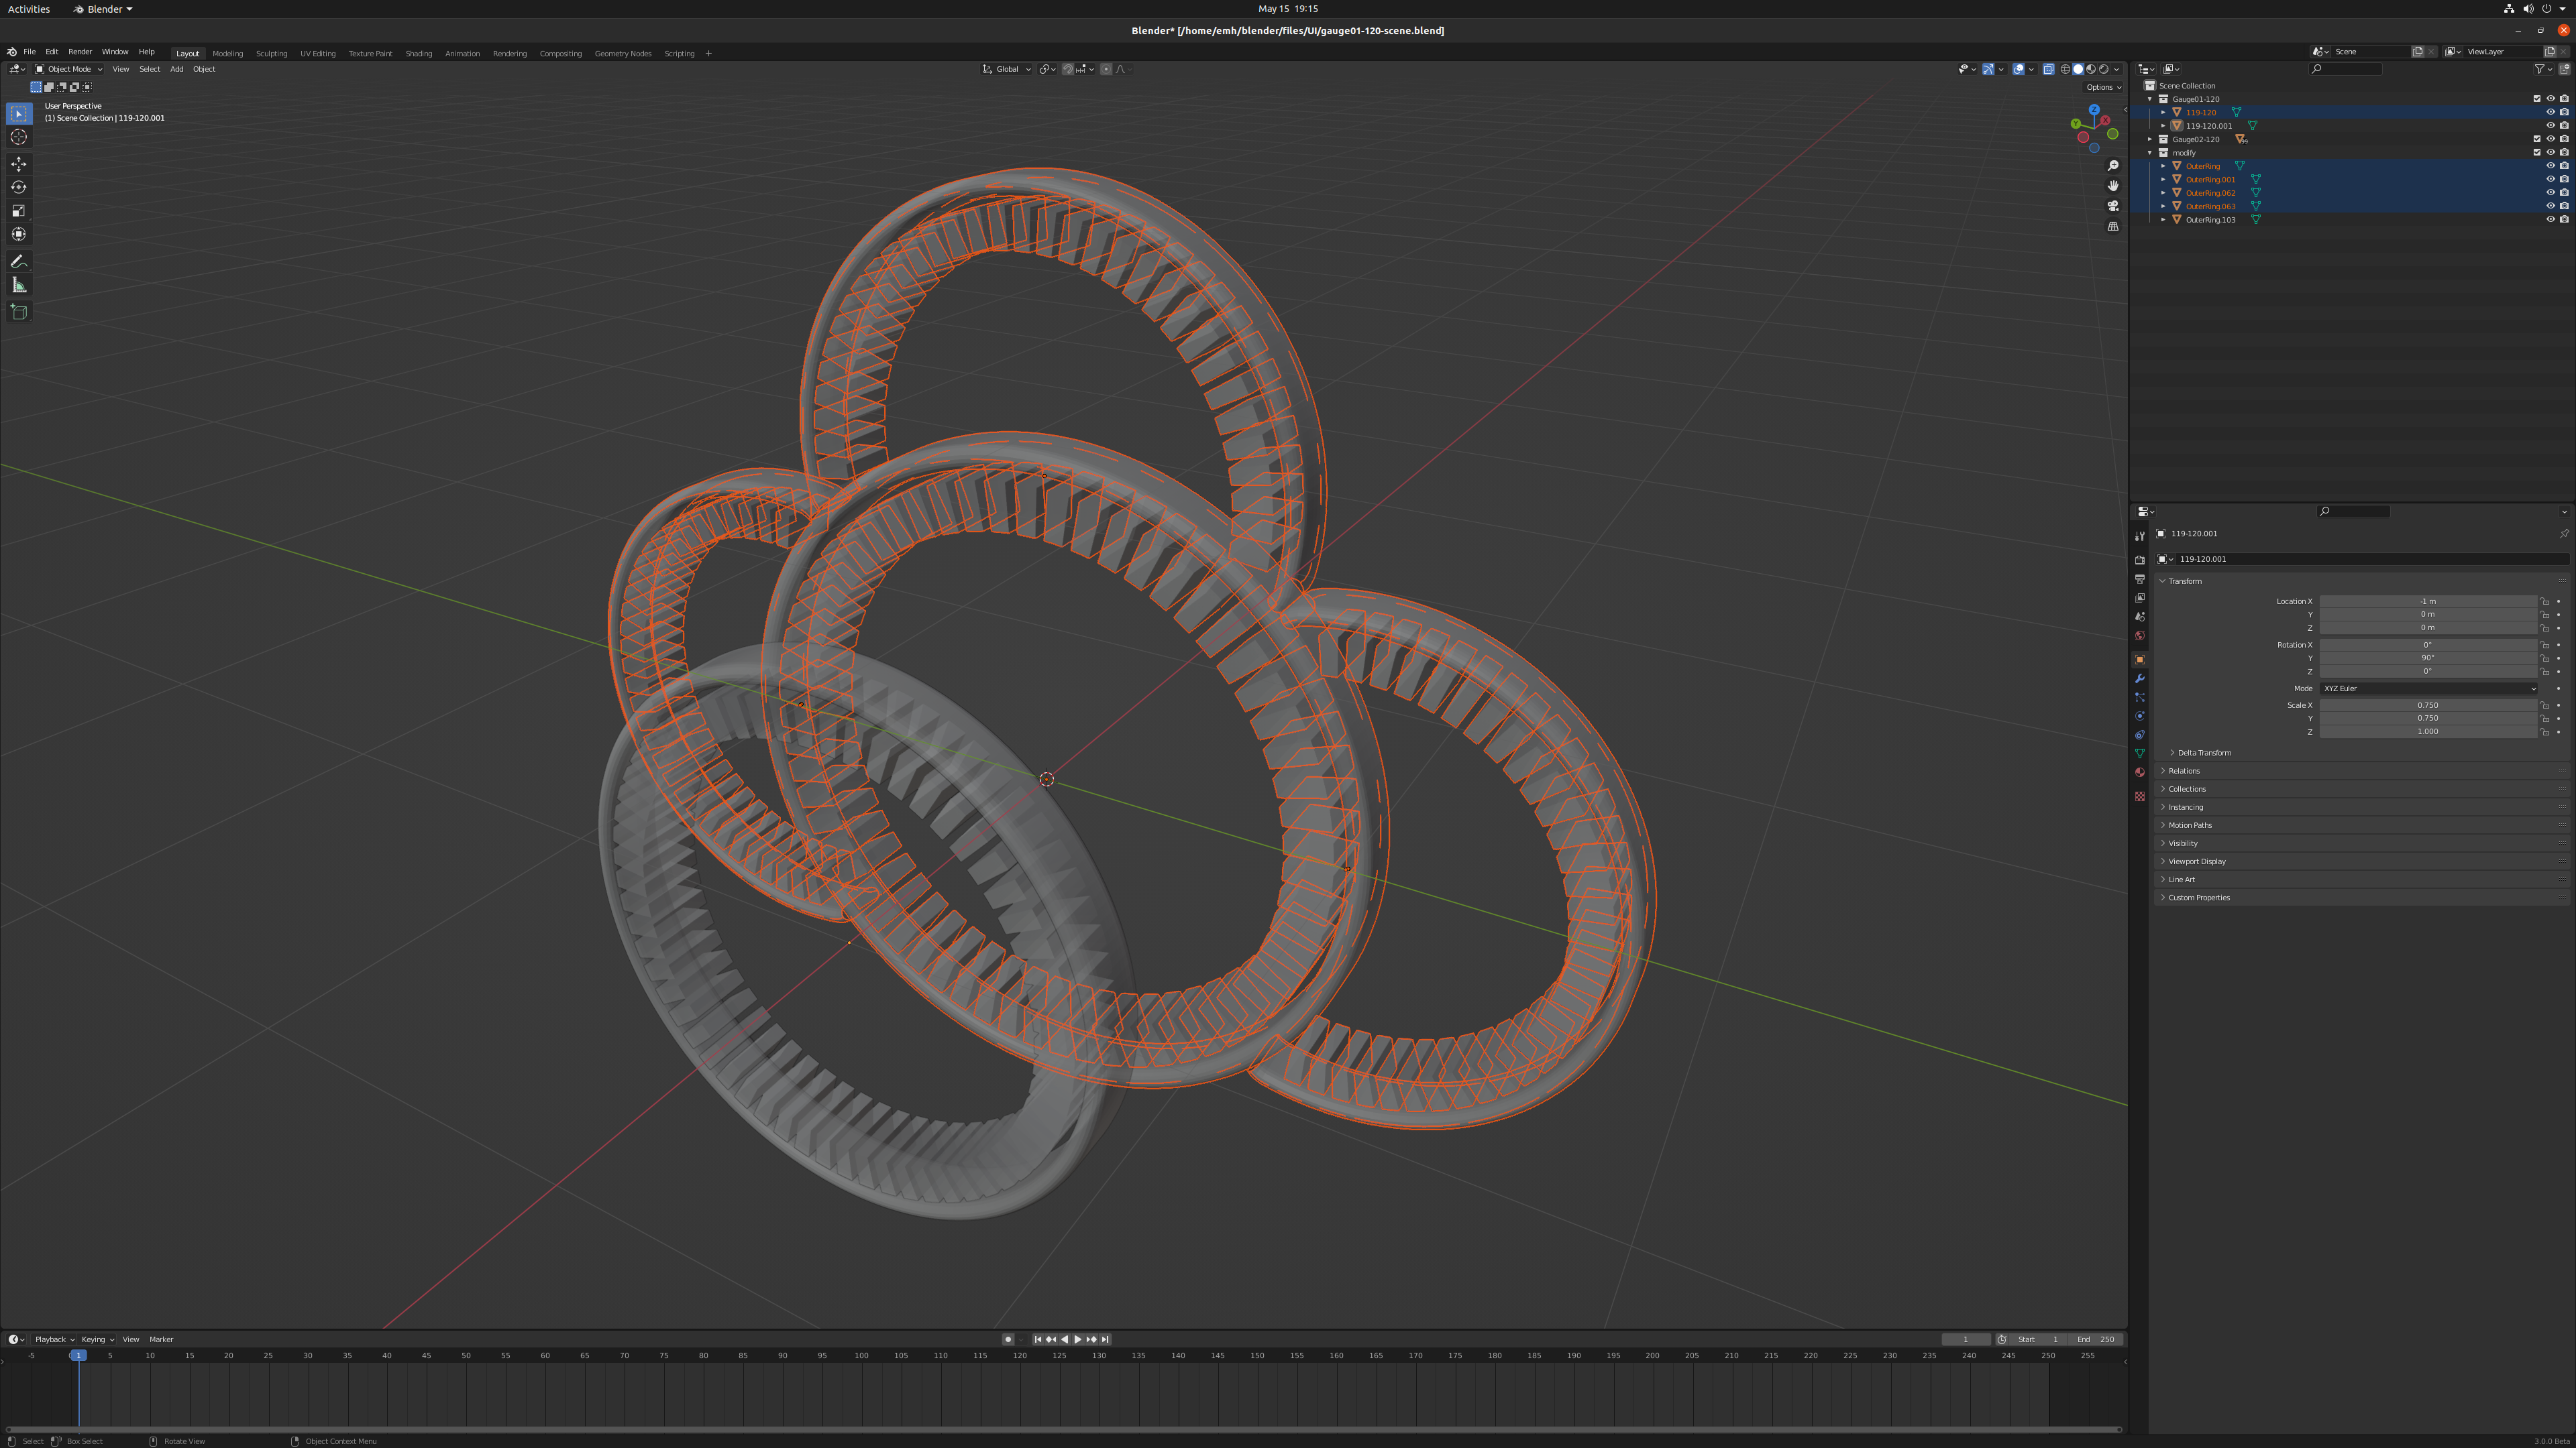
Task: Open the Object Mode dropdown
Action: coord(69,69)
